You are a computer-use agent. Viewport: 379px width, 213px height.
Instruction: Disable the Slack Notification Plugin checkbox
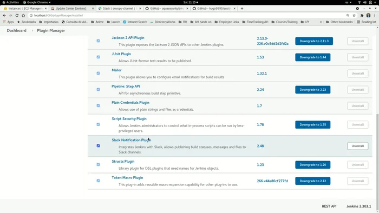click(98, 146)
